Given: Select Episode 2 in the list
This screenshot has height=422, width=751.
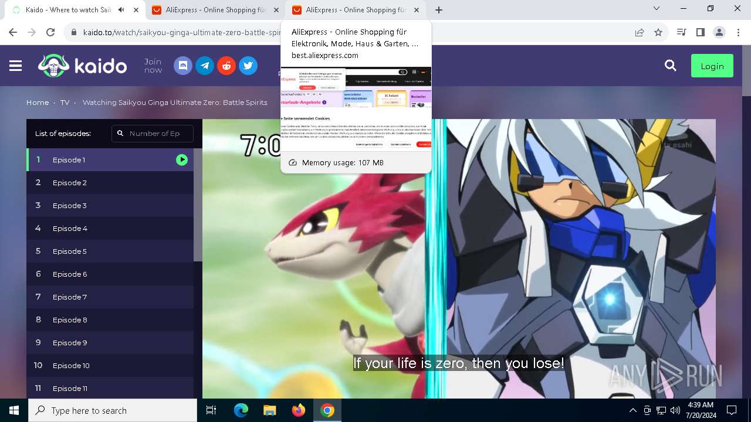Looking at the screenshot, I should (110, 182).
